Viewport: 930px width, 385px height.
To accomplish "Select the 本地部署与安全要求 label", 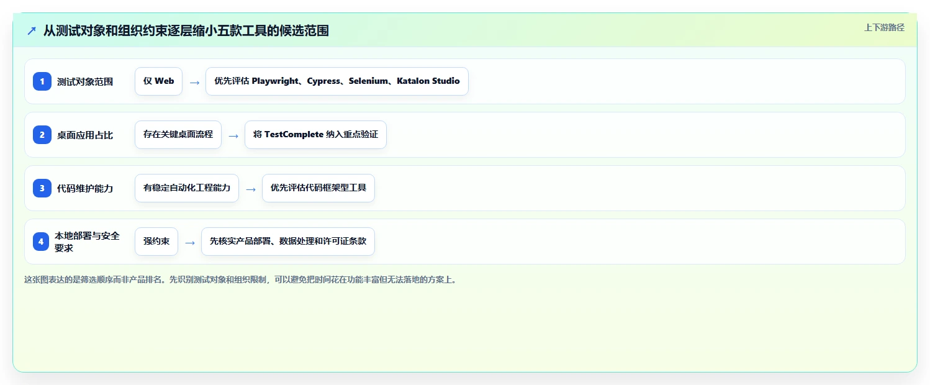I will click(88, 242).
